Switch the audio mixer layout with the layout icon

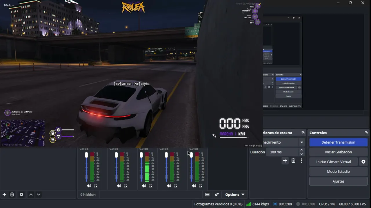[207, 194]
